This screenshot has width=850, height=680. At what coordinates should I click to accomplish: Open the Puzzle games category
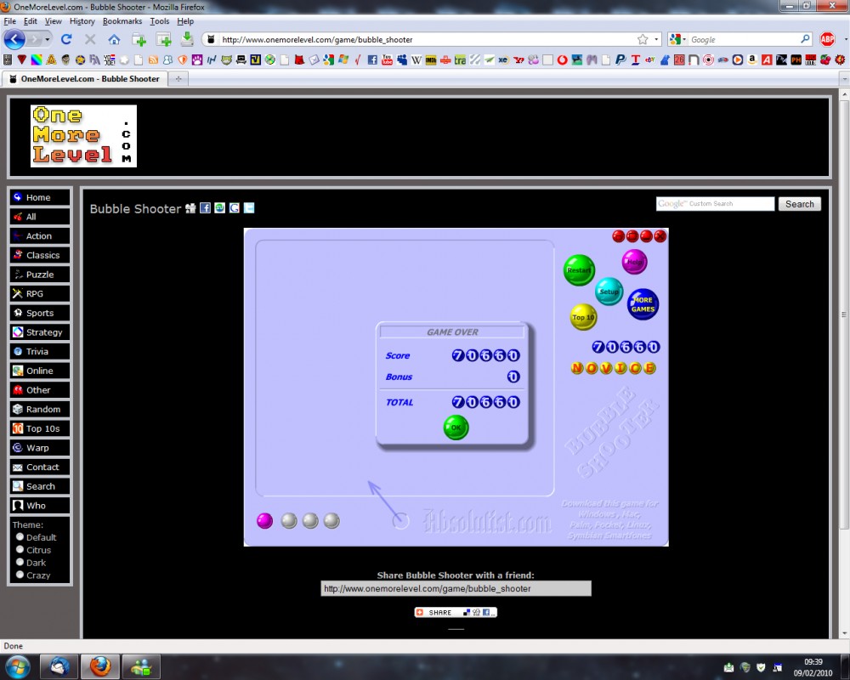pyautogui.click(x=40, y=275)
